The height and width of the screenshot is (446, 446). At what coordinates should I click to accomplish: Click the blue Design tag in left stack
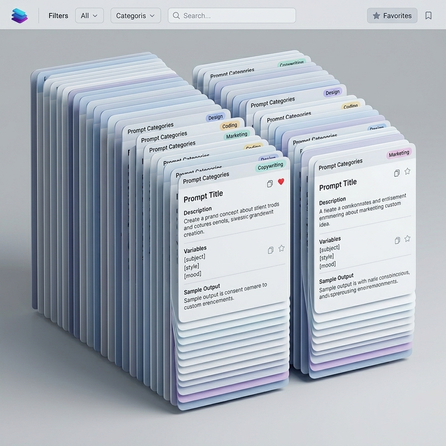[x=215, y=117]
